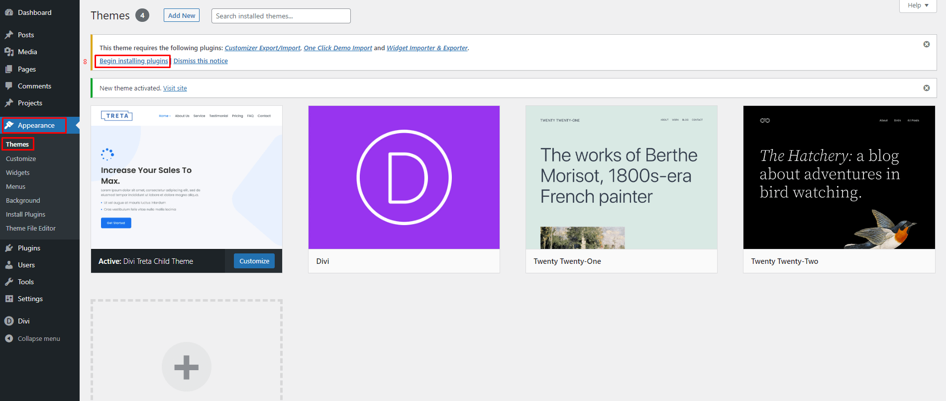Click the Visit site link

pyautogui.click(x=175, y=88)
